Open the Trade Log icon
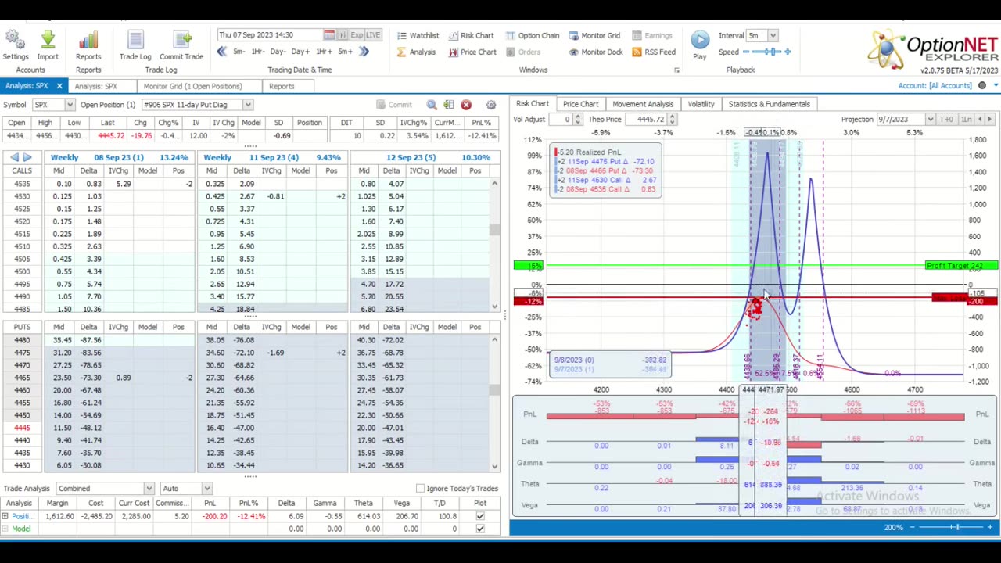 [x=135, y=39]
